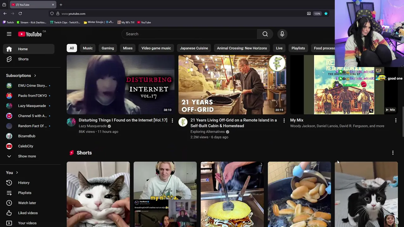Start voice search with the microphone
The width and height of the screenshot is (404, 227).
282,34
